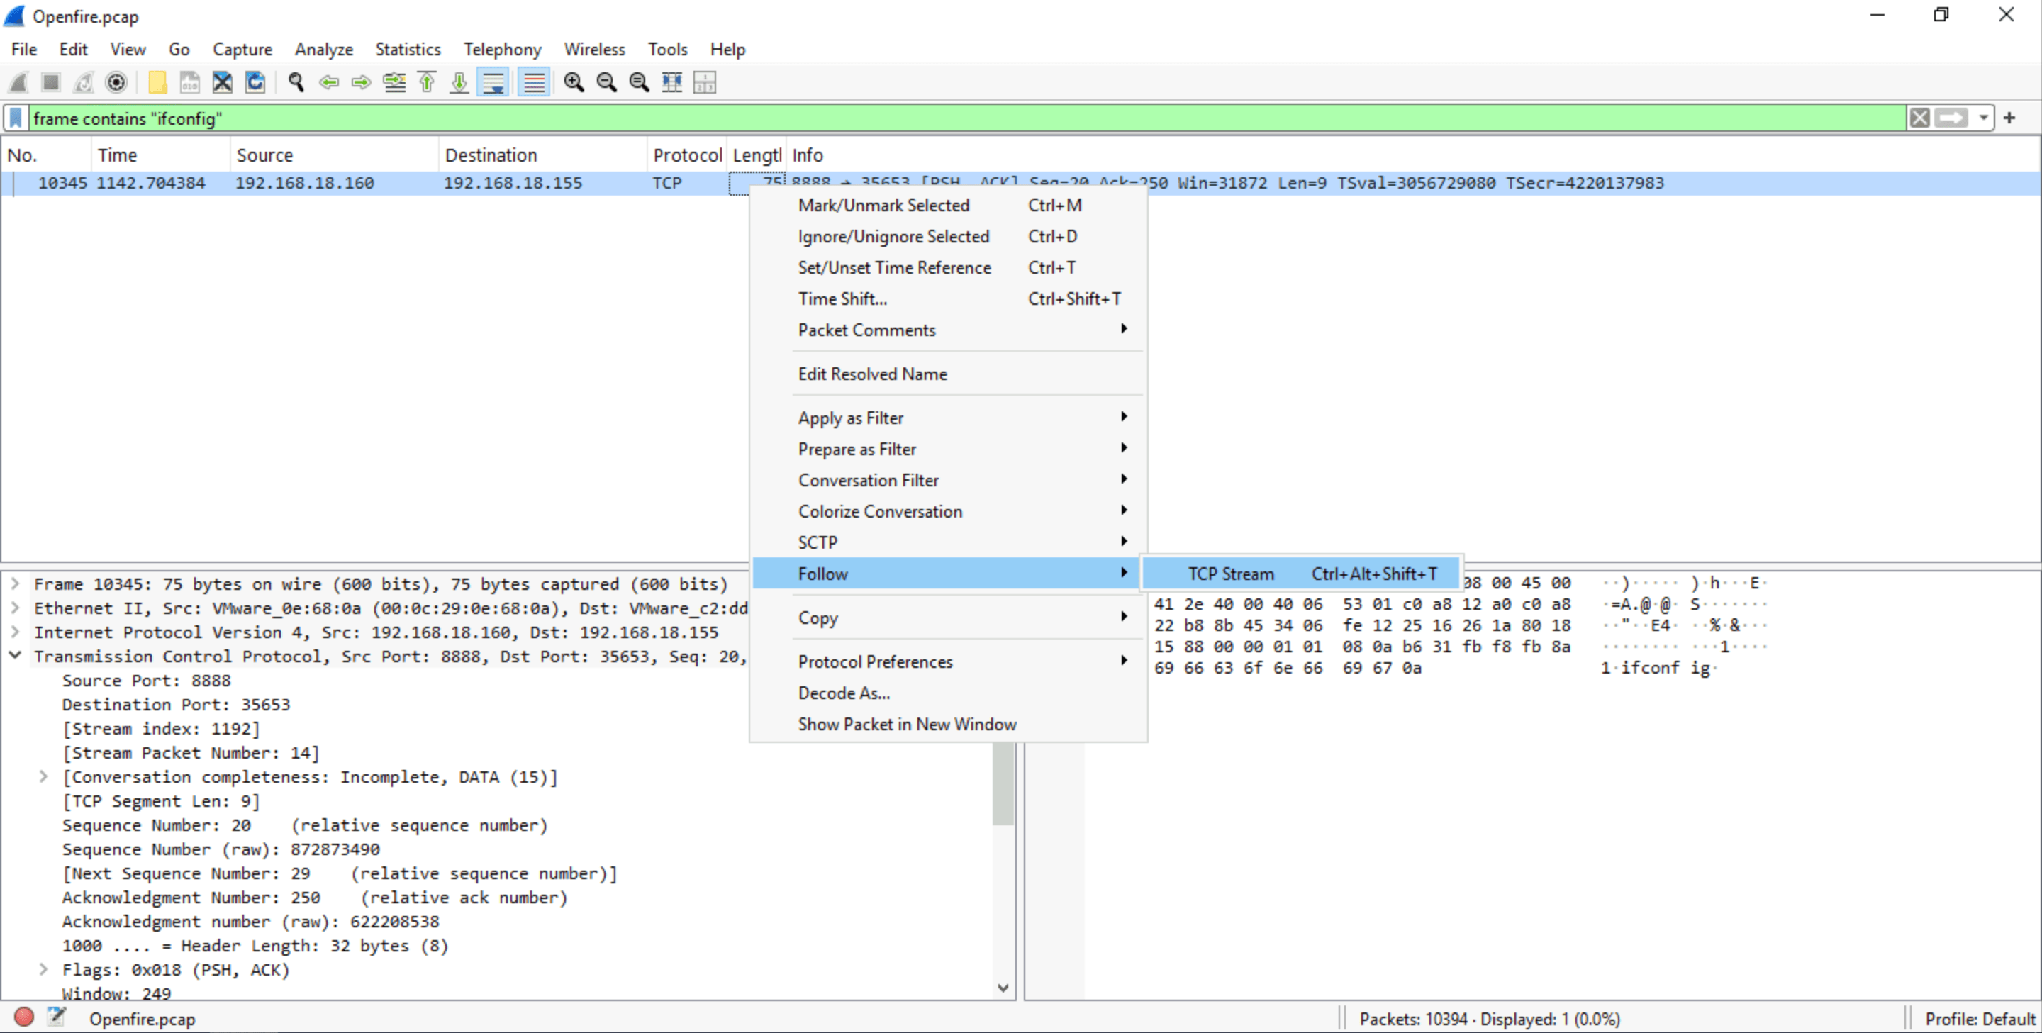Click the Reload capture file icon

coord(255,82)
